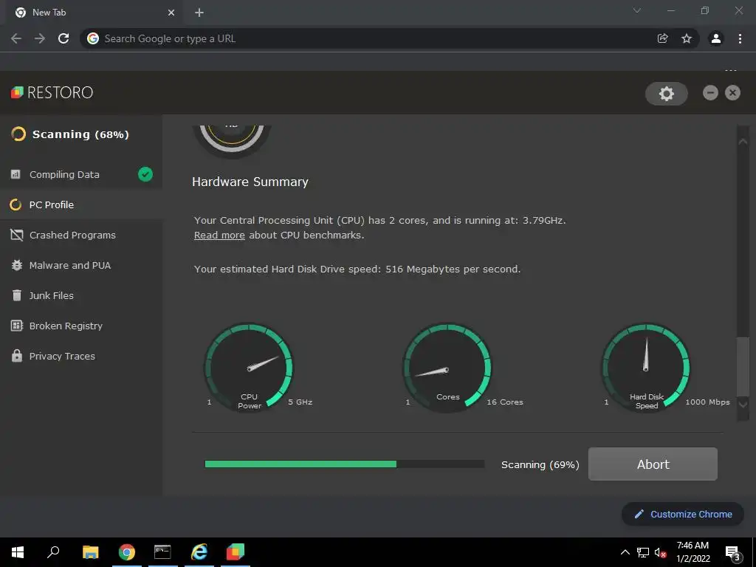Click Privacy Traces lock icon

pyautogui.click(x=17, y=356)
